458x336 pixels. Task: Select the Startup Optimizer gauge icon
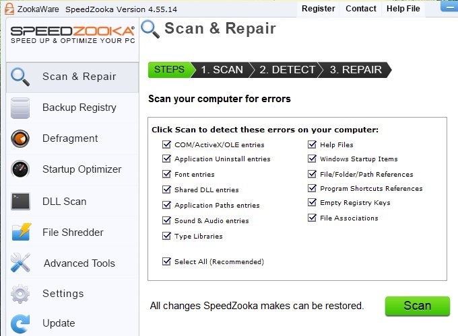(x=21, y=169)
